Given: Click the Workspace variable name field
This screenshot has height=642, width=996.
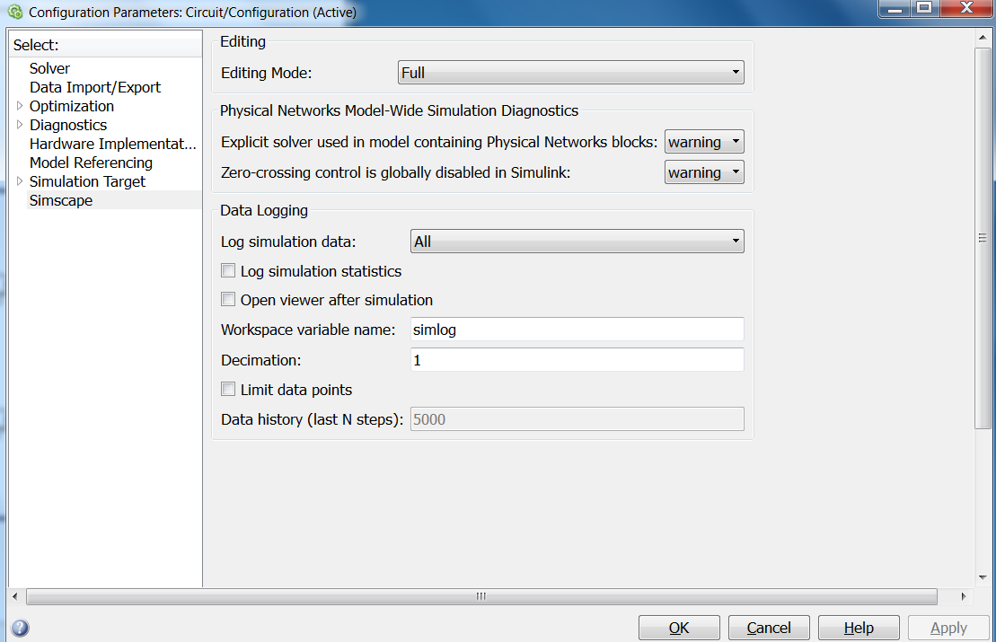Looking at the screenshot, I should click(577, 329).
